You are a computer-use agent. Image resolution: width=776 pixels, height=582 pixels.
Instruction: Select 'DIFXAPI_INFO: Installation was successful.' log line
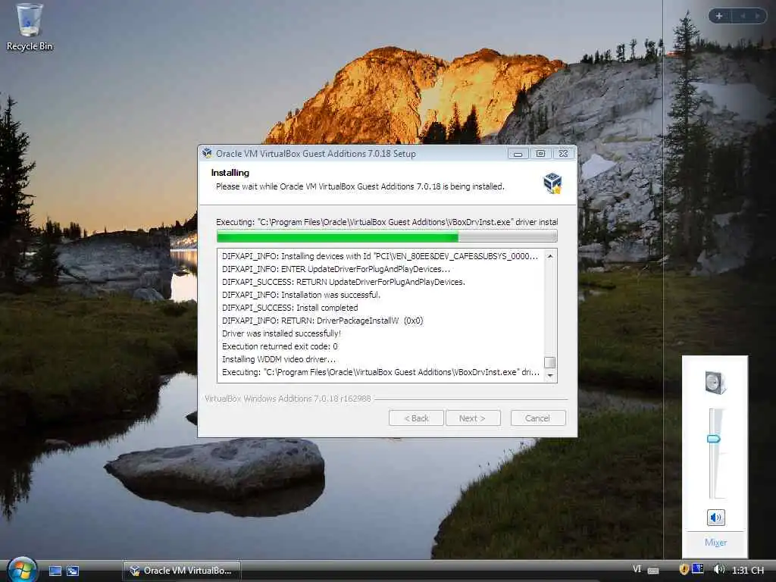(301, 295)
